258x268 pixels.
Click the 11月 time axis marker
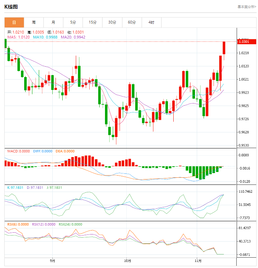coord(198,261)
